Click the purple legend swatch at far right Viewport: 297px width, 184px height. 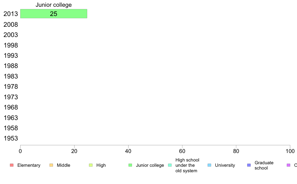point(288,165)
